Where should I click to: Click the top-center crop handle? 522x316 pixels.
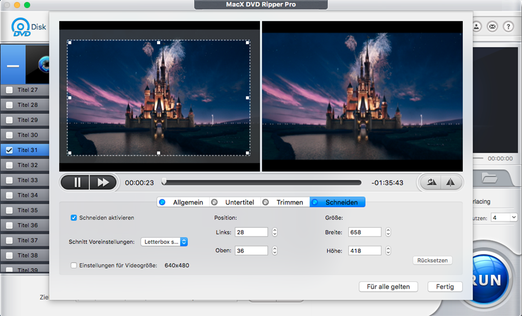(158, 42)
